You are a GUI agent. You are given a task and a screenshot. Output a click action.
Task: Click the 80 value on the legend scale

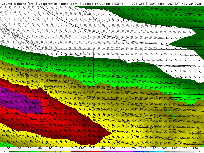40,148
